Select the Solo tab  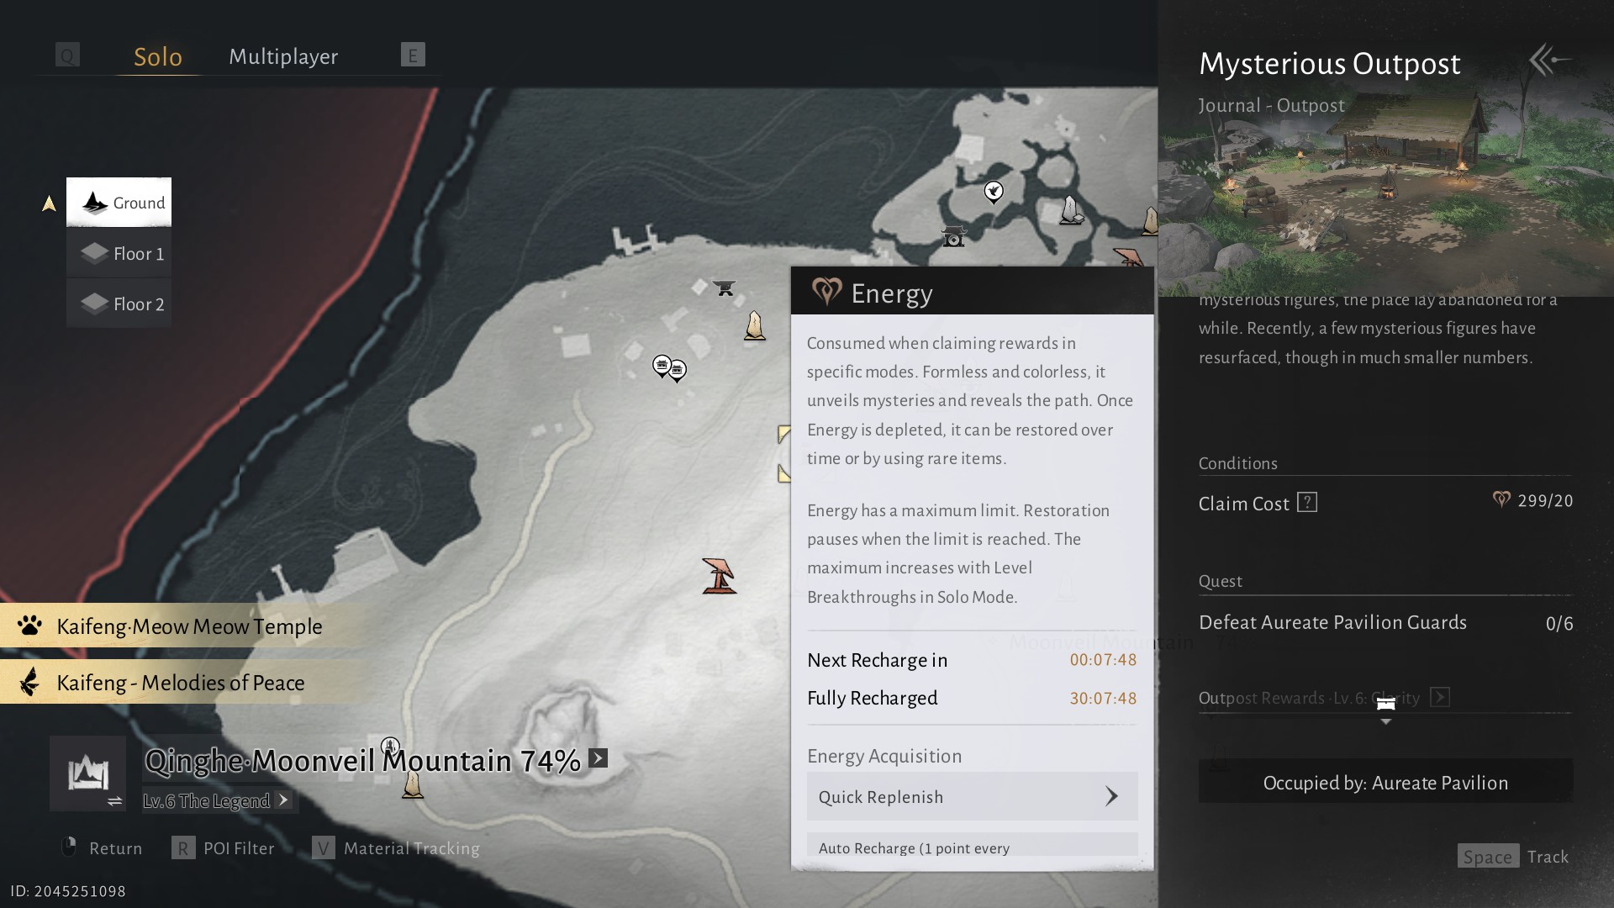158,56
